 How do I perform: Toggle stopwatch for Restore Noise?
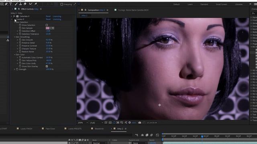(x=20, y=52)
